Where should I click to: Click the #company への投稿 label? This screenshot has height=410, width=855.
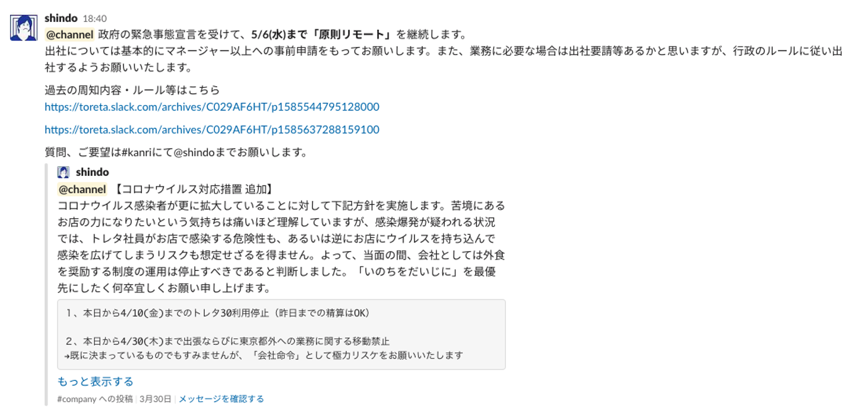(95, 399)
